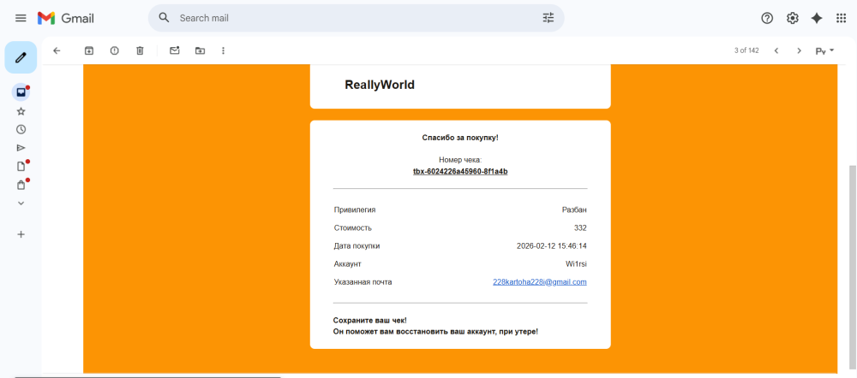Open the Gemini sparkle icon
This screenshot has height=378, width=857.
817,18
